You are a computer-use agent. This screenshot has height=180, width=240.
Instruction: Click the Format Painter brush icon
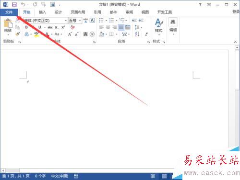[x=17, y=34]
